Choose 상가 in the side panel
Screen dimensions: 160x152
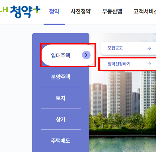(x=61, y=119)
